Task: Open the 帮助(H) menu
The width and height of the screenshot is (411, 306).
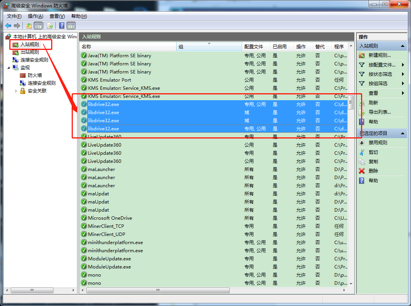Action: [79, 16]
